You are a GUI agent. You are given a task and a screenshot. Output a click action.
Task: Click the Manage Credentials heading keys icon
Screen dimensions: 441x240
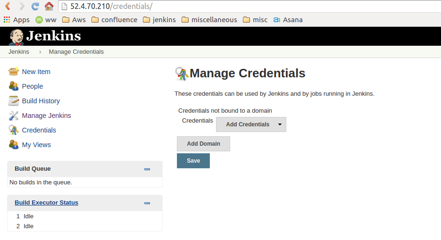[182, 74]
